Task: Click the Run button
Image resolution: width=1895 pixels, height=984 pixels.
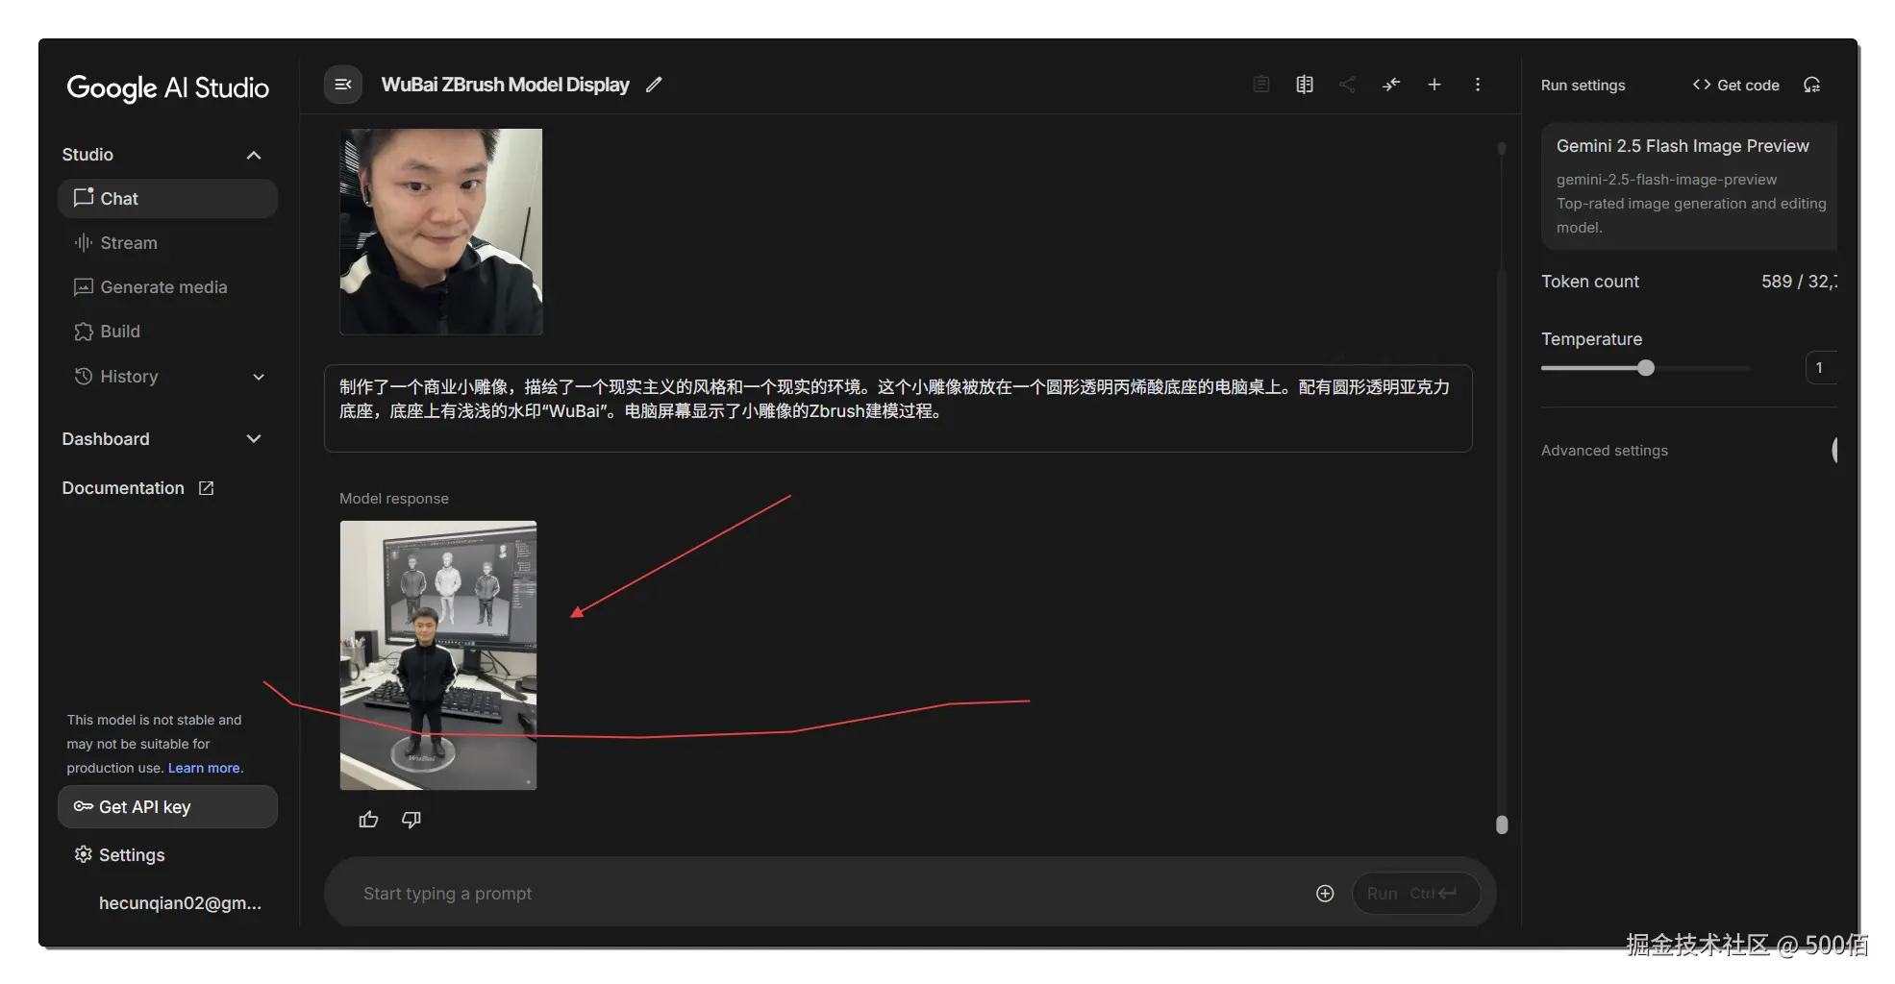Action: coord(1416,894)
